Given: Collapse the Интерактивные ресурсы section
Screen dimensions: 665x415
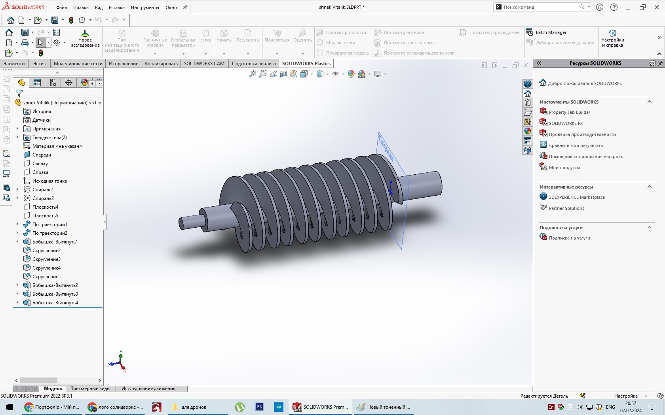Looking at the screenshot, I should coord(649,187).
